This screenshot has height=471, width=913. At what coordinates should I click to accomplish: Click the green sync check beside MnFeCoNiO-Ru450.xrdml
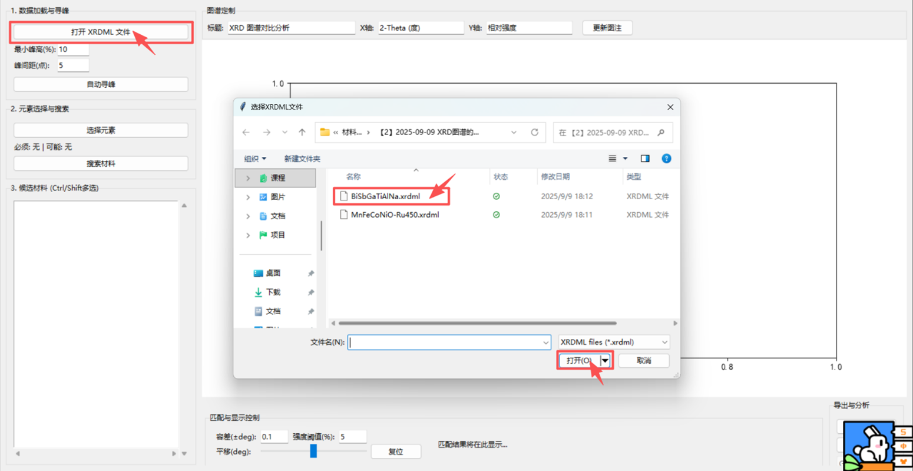[496, 215]
